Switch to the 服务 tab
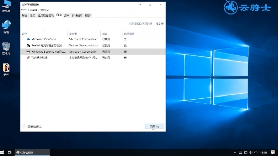The width and height of the screenshot is (278, 156). point(88,15)
